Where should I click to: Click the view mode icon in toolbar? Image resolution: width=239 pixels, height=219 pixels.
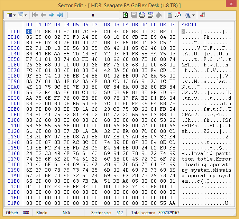[x=9, y=15]
